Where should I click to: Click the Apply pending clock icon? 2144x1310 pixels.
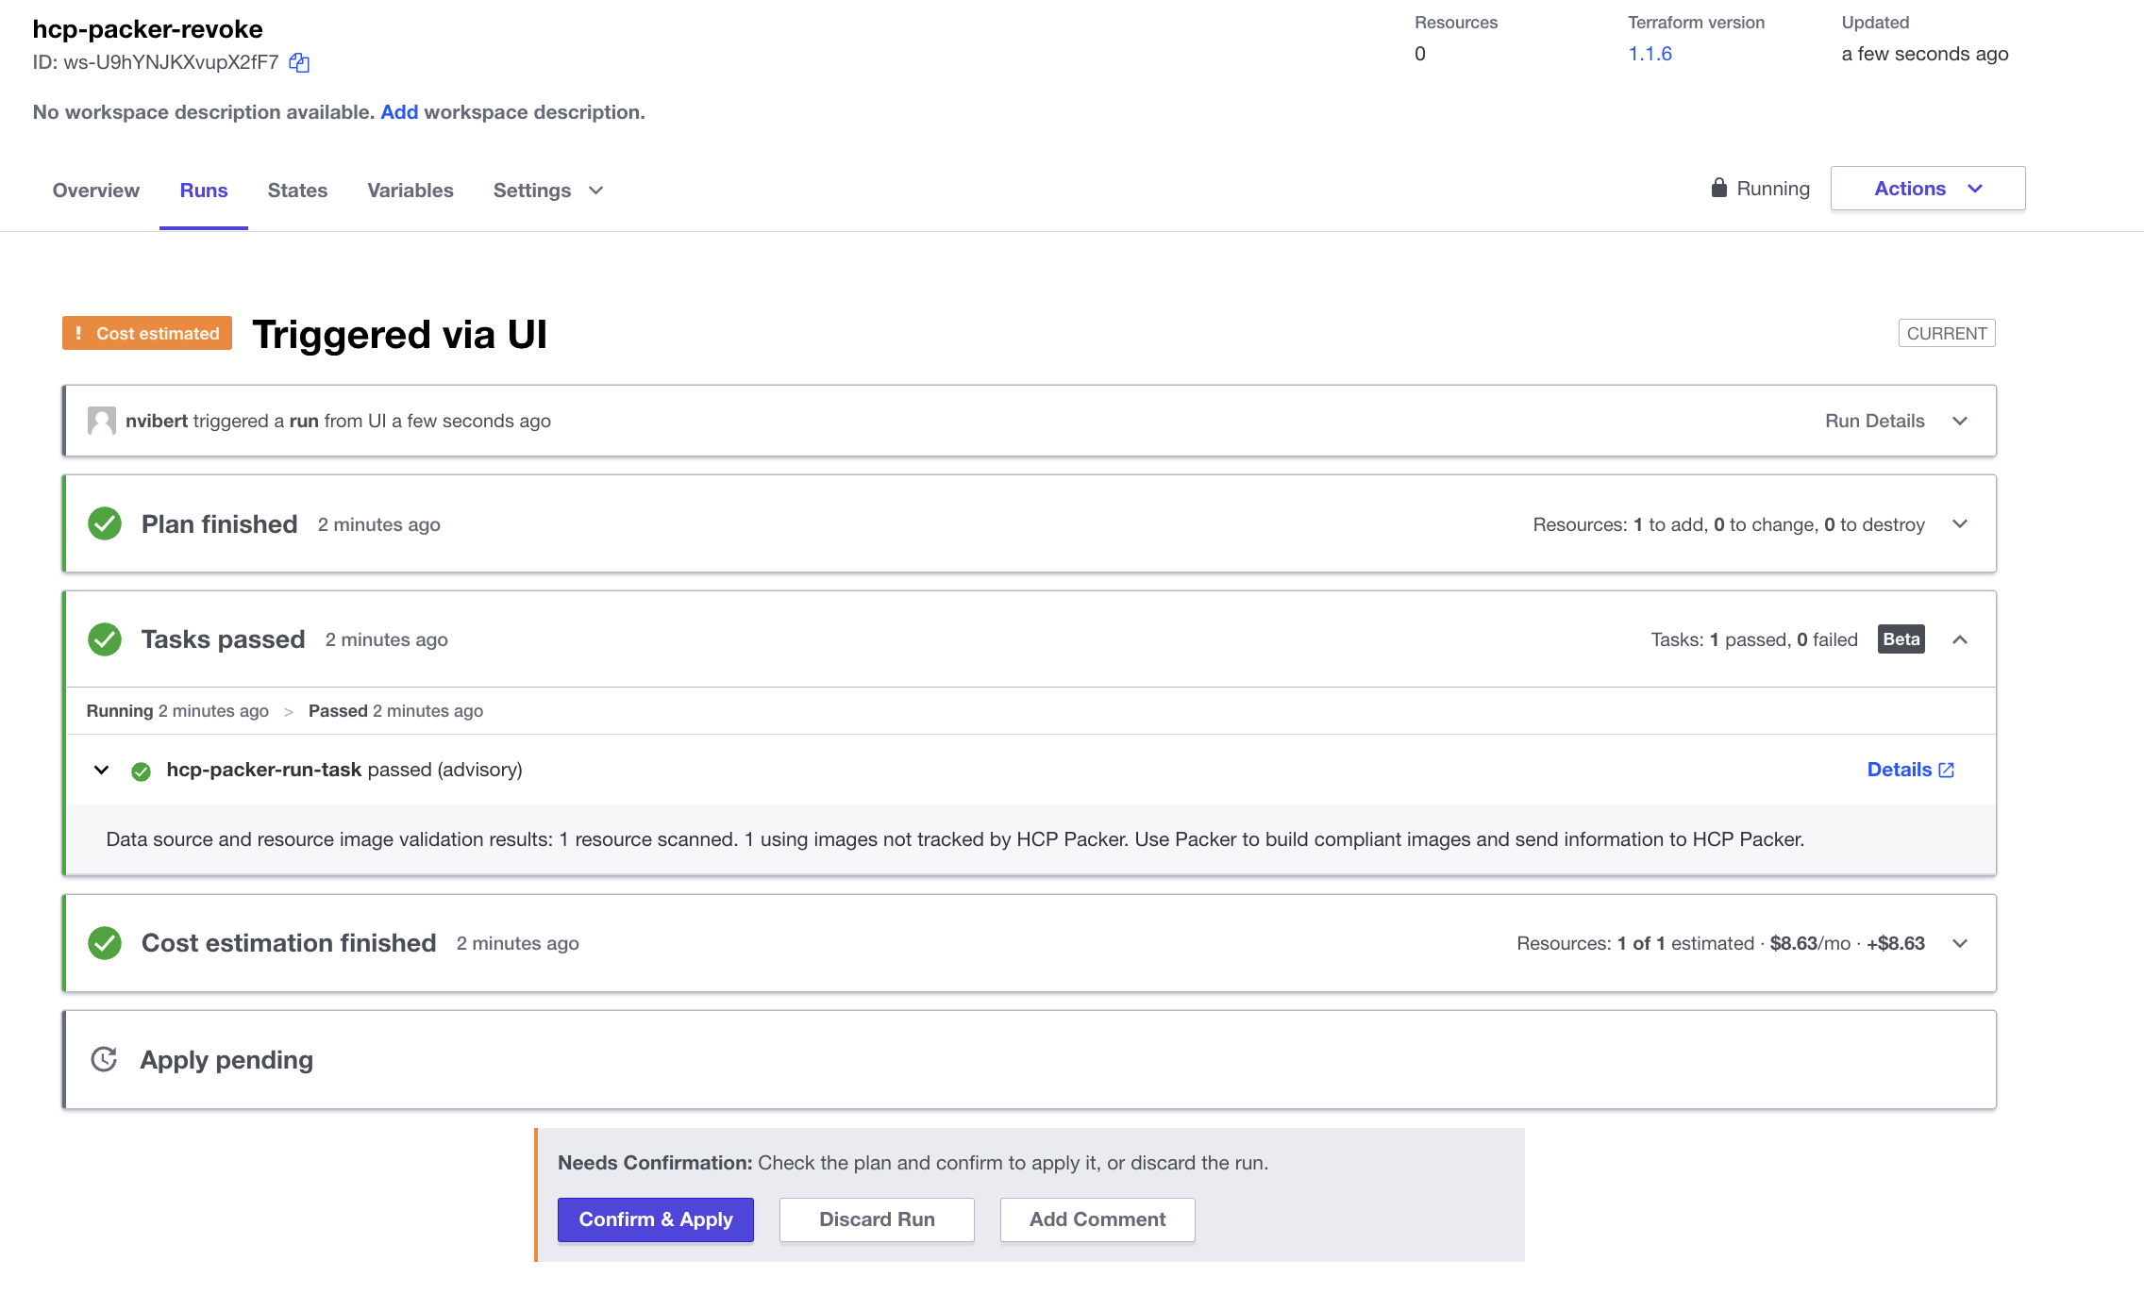point(104,1059)
